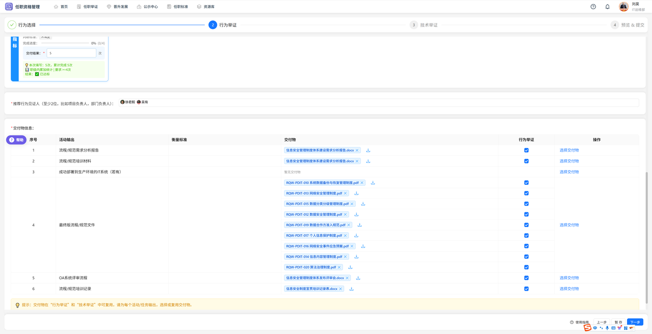Click the 暂存 save draft button

pos(618,322)
